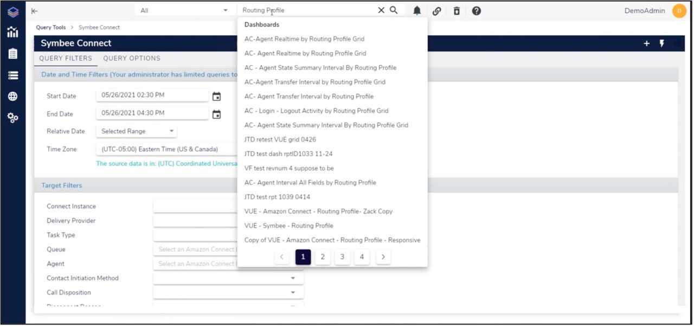Image resolution: width=694 pixels, height=327 pixels.
Task: Click the bar-chart analytics icon in the sidebar
Action: tap(12, 33)
